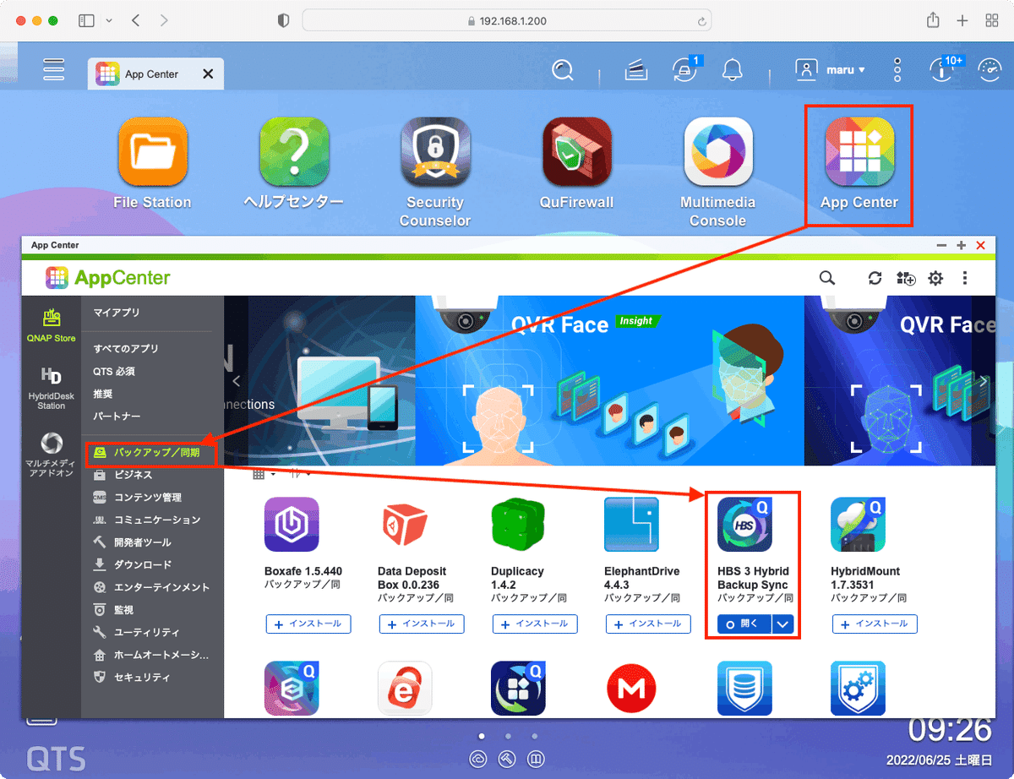
Task: Open the top bar three-dot more menu
Action: [x=897, y=70]
